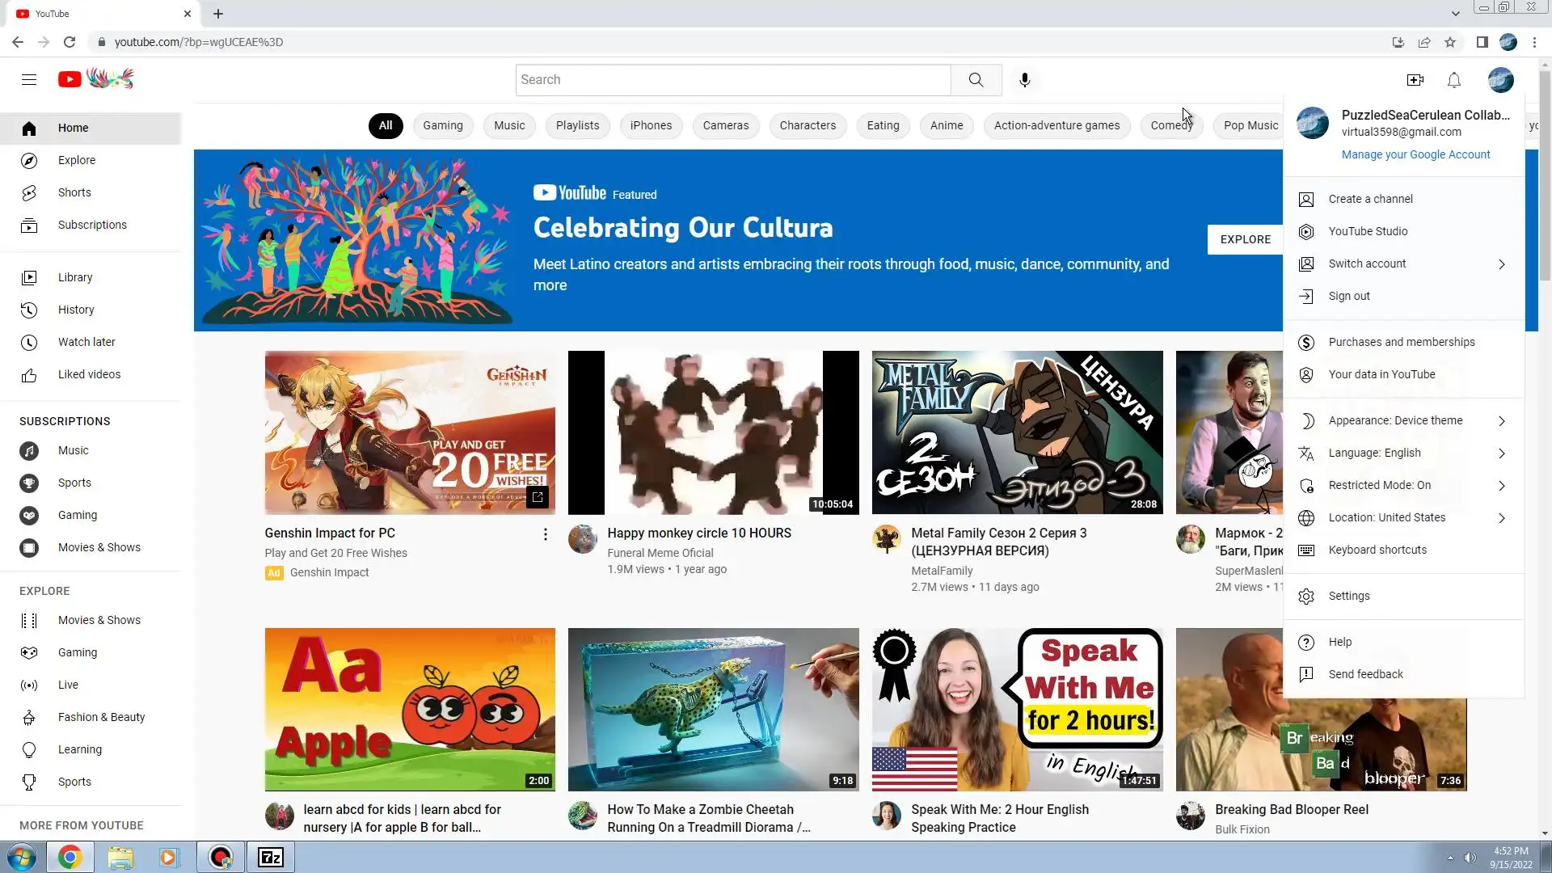1552x873 pixels.
Task: Open YouTube Studio menu entry
Action: tap(1368, 231)
